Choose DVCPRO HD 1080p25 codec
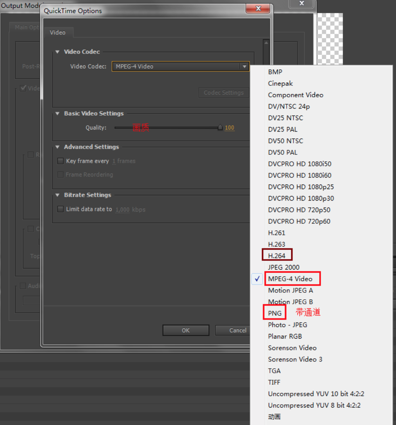This screenshot has height=425, width=396. pyautogui.click(x=301, y=187)
